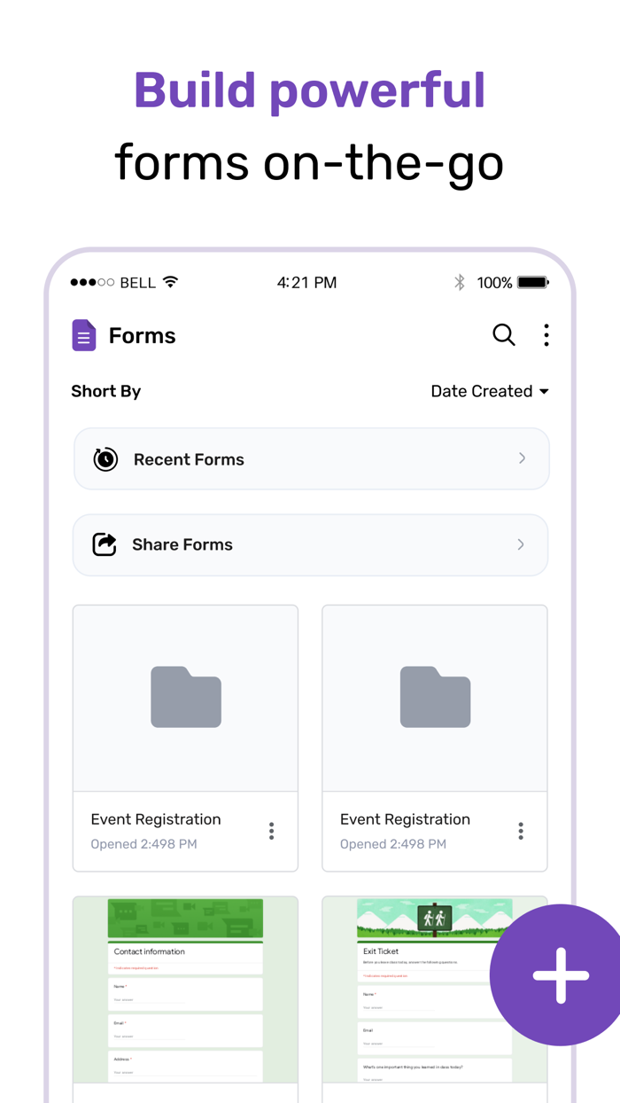Expand Recent Forms using its chevron
Screen dimensions: 620x1103
tap(522, 458)
